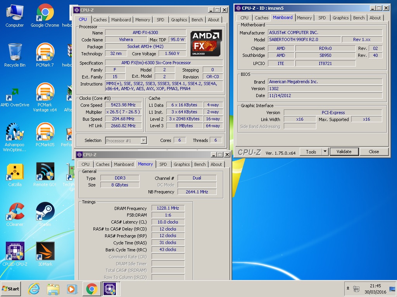Switch to Graphics tab in the Memory window

tap(181, 164)
